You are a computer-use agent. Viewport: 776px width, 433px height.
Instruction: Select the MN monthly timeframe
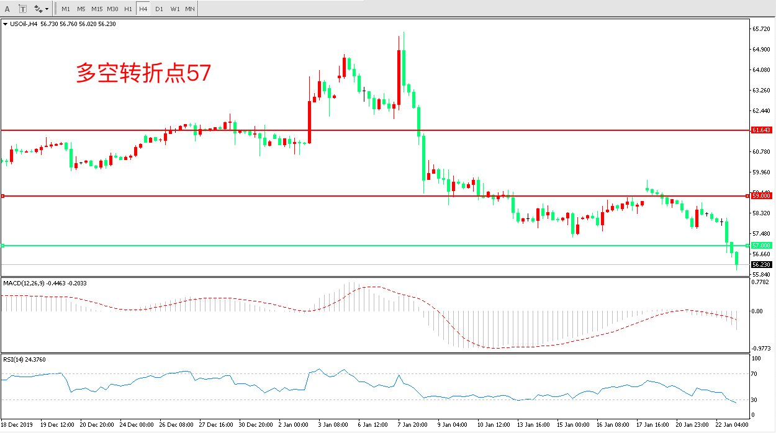tap(190, 9)
